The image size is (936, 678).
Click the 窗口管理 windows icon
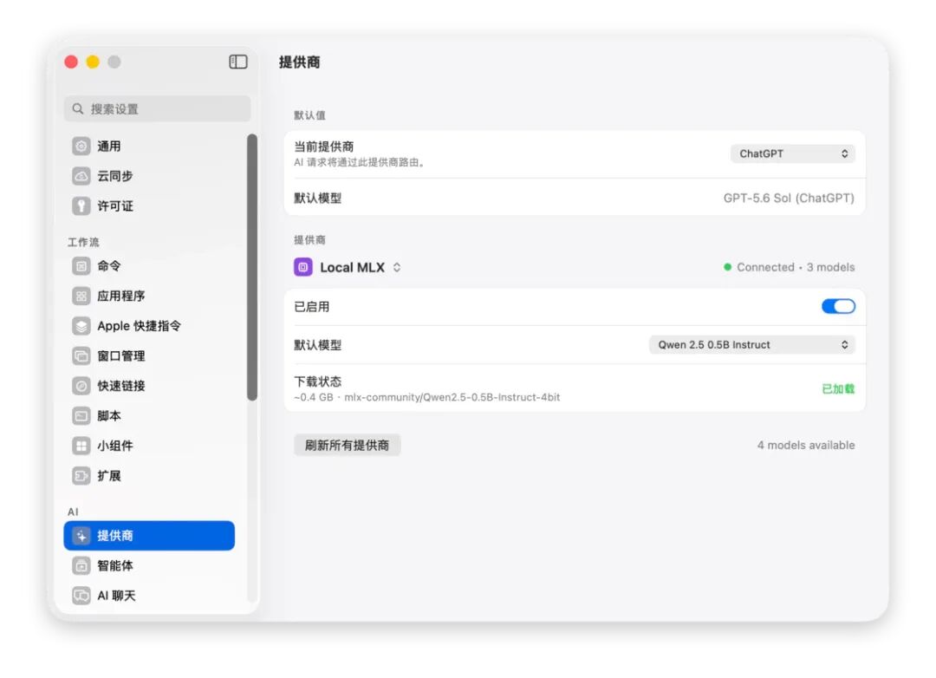tap(81, 355)
